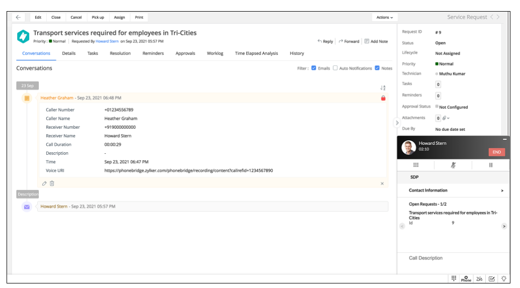The height and width of the screenshot is (288, 520).
Task: Delete the note with trash icon
Action: [x=52, y=184]
